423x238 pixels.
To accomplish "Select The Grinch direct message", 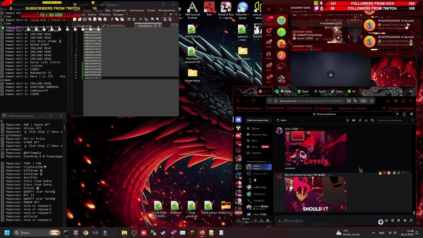I will pyautogui.click(x=259, y=194).
